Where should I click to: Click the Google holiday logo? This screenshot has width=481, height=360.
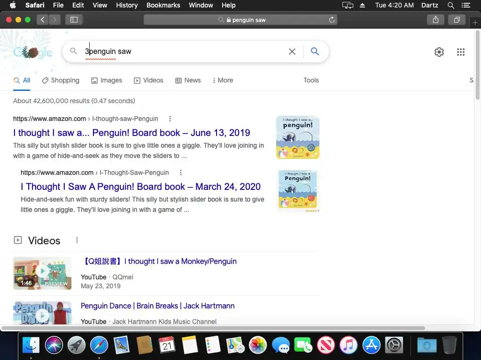click(33, 52)
